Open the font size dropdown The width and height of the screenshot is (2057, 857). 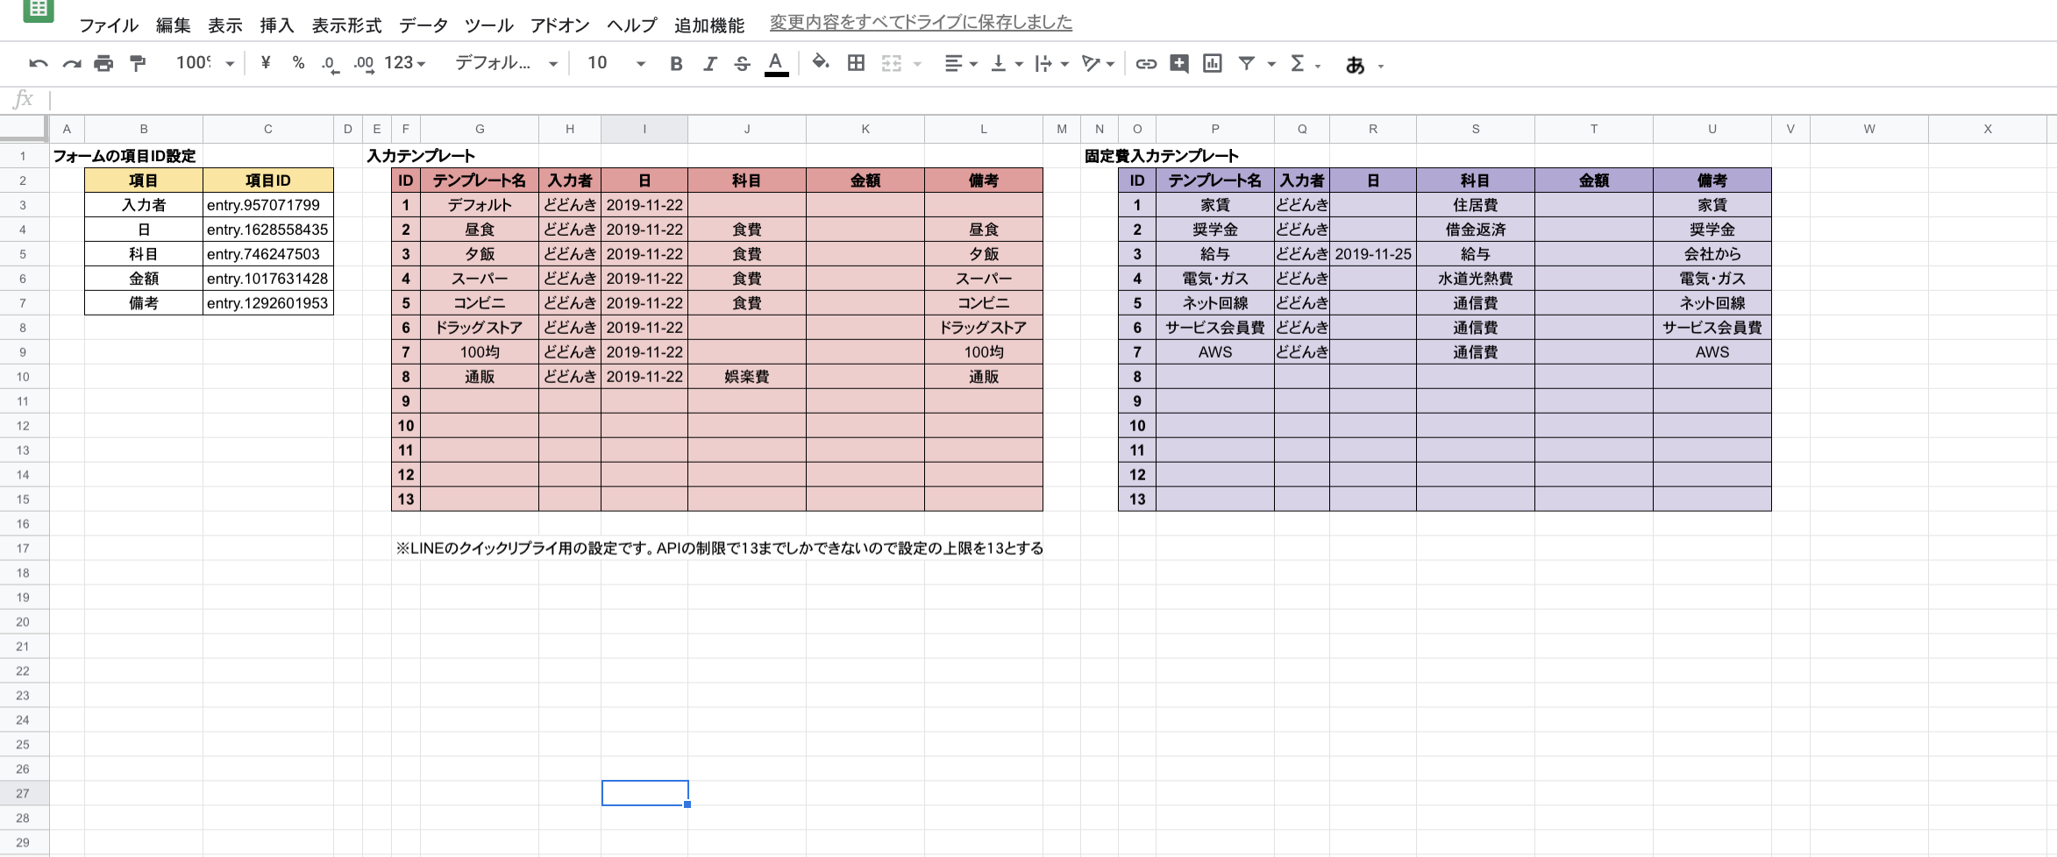(641, 64)
